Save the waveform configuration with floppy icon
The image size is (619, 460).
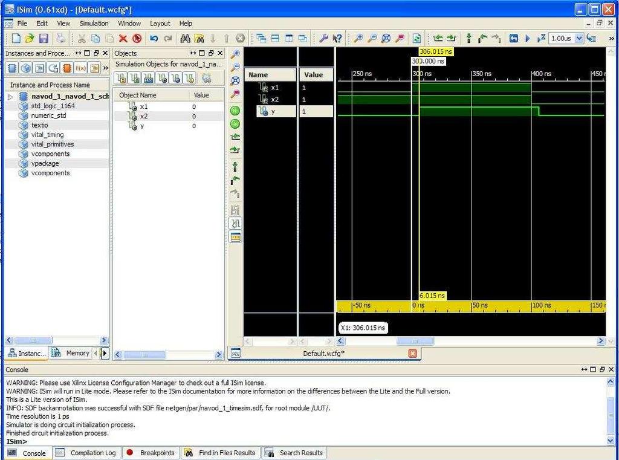click(x=44, y=38)
